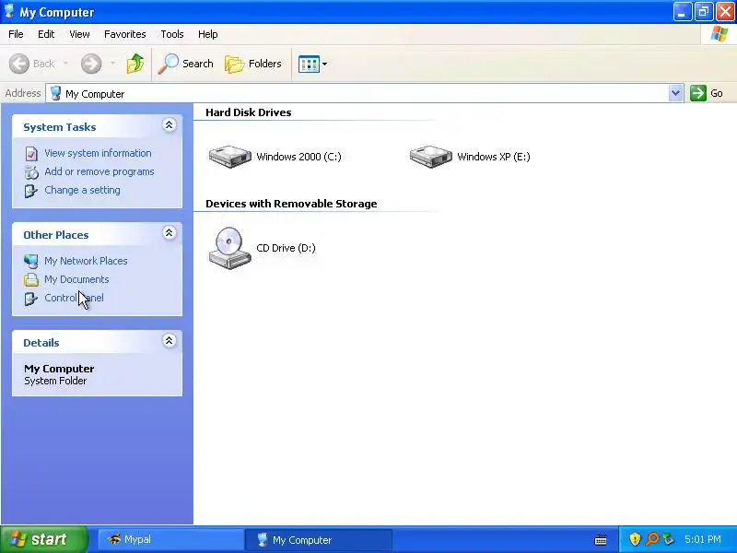Image resolution: width=737 pixels, height=553 pixels.
Task: Click the Windows flag logo throbber
Action: pos(719,34)
